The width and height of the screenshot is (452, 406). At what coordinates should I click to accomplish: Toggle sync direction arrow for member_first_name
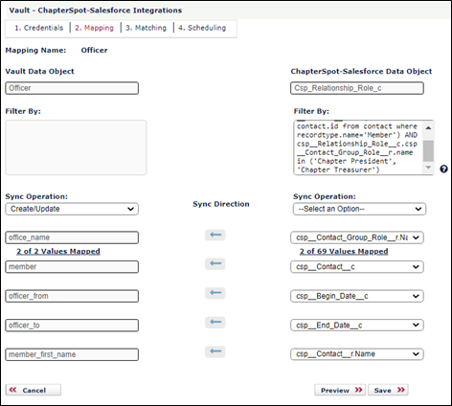(215, 351)
